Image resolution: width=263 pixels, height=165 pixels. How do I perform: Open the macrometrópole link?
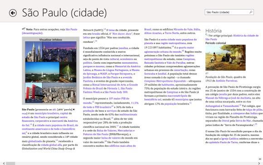pyautogui.click(x=177, y=96)
